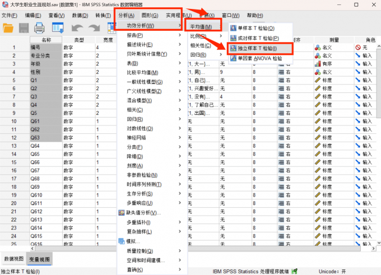Image resolution: width=381 pixels, height=275 pixels.
Task: Expand the 描述统计(E) submenu arrow
Action: (180, 44)
